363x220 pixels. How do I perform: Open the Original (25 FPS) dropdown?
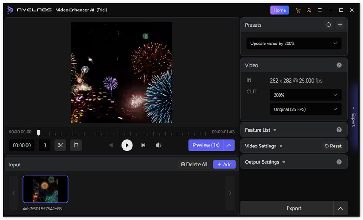(305, 109)
